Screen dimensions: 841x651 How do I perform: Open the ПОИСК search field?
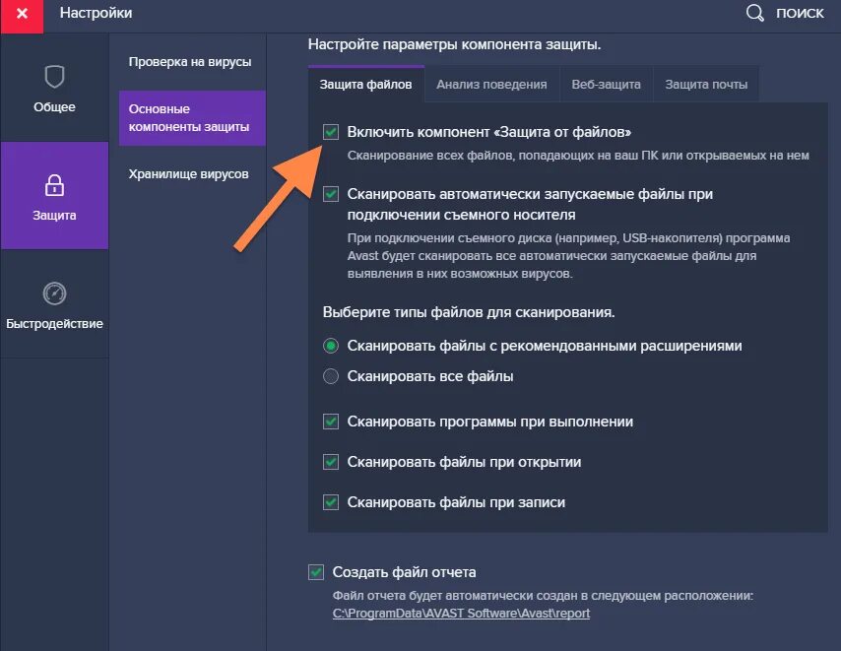800,14
